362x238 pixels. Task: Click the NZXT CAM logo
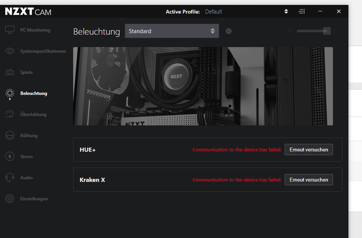point(28,11)
